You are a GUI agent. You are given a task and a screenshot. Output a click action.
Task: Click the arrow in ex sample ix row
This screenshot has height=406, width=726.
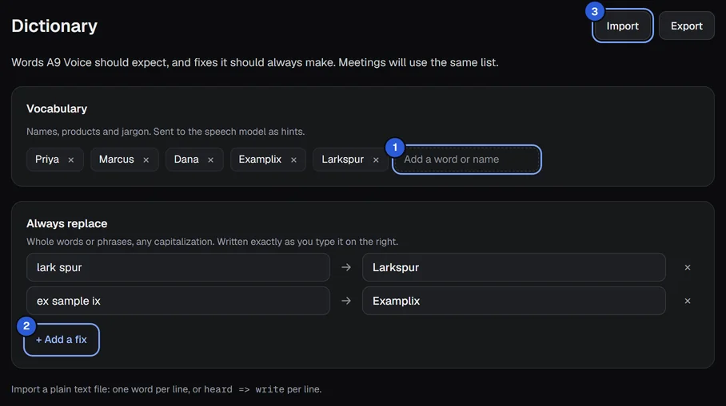[x=346, y=301]
